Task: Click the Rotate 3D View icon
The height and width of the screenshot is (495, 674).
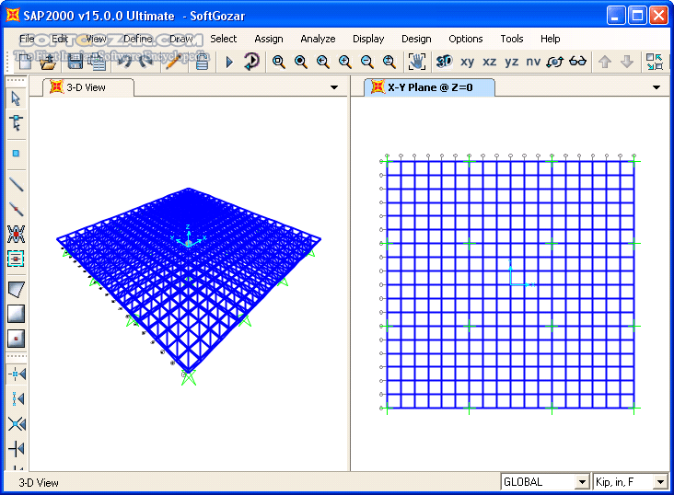Action: [x=554, y=62]
